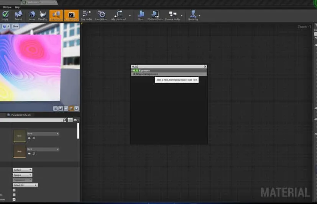Open the Default Lit shading model dropdown

(25, 185)
